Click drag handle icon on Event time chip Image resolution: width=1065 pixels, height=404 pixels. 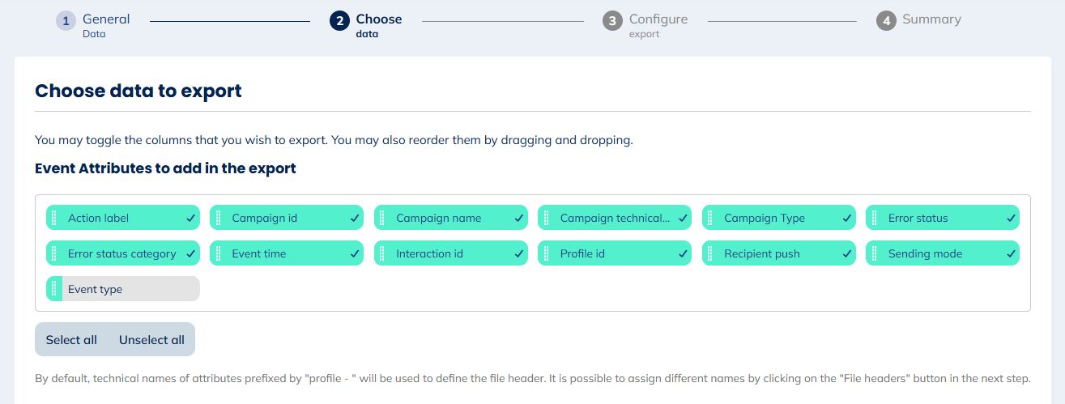pos(218,253)
